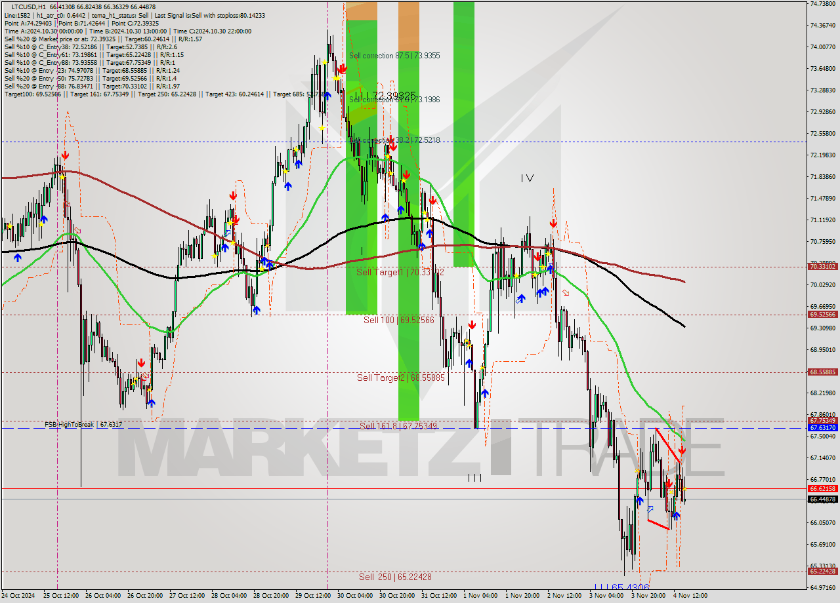The width and height of the screenshot is (840, 603).
Task: Click the red 70.33102 price tag on axis
Action: coord(822,267)
